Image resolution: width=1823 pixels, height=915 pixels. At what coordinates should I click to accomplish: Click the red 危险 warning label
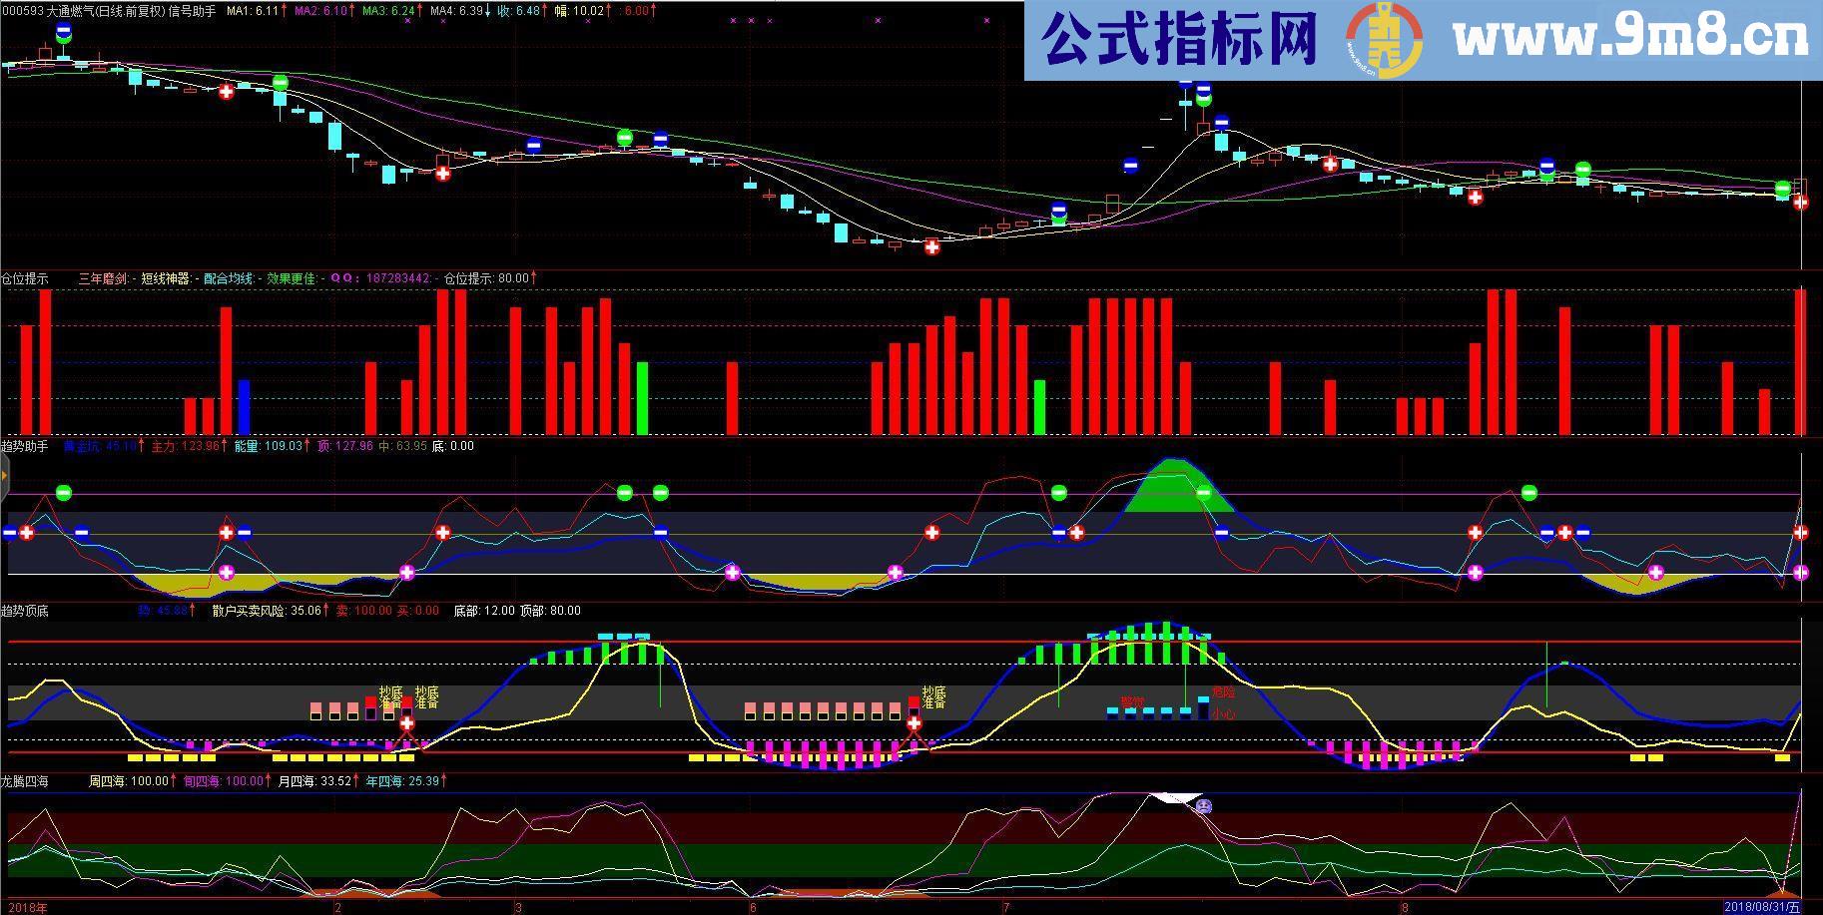click(1223, 691)
